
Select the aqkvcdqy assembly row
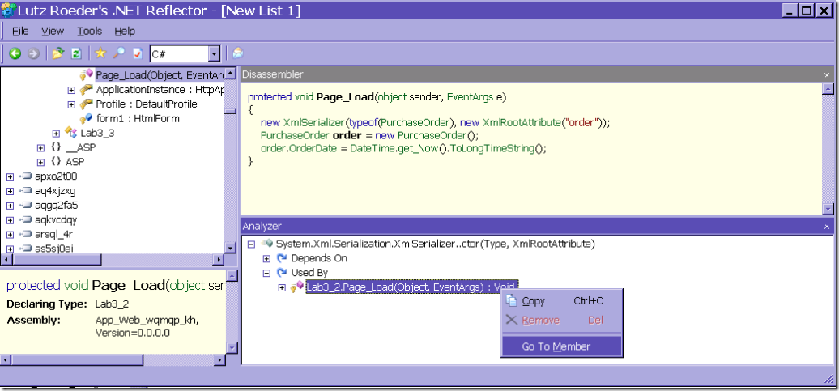pyautogui.click(x=55, y=220)
